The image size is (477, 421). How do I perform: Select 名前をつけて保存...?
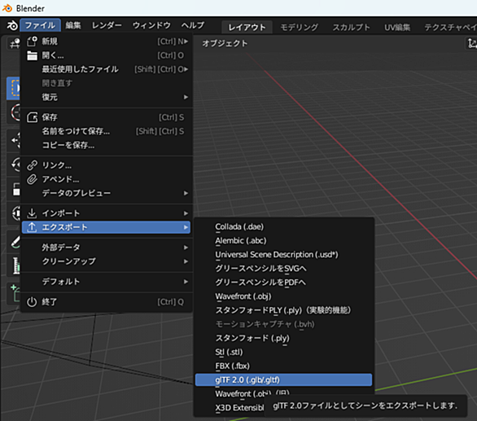click(106, 131)
